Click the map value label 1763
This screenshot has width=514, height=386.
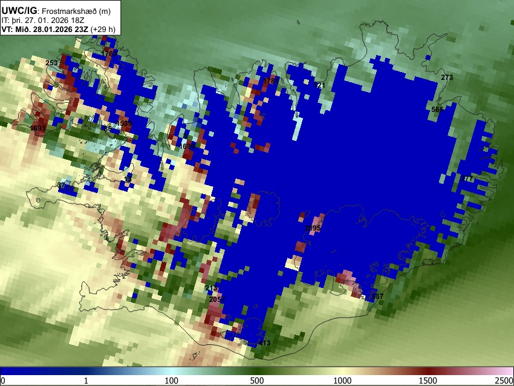[109, 53]
